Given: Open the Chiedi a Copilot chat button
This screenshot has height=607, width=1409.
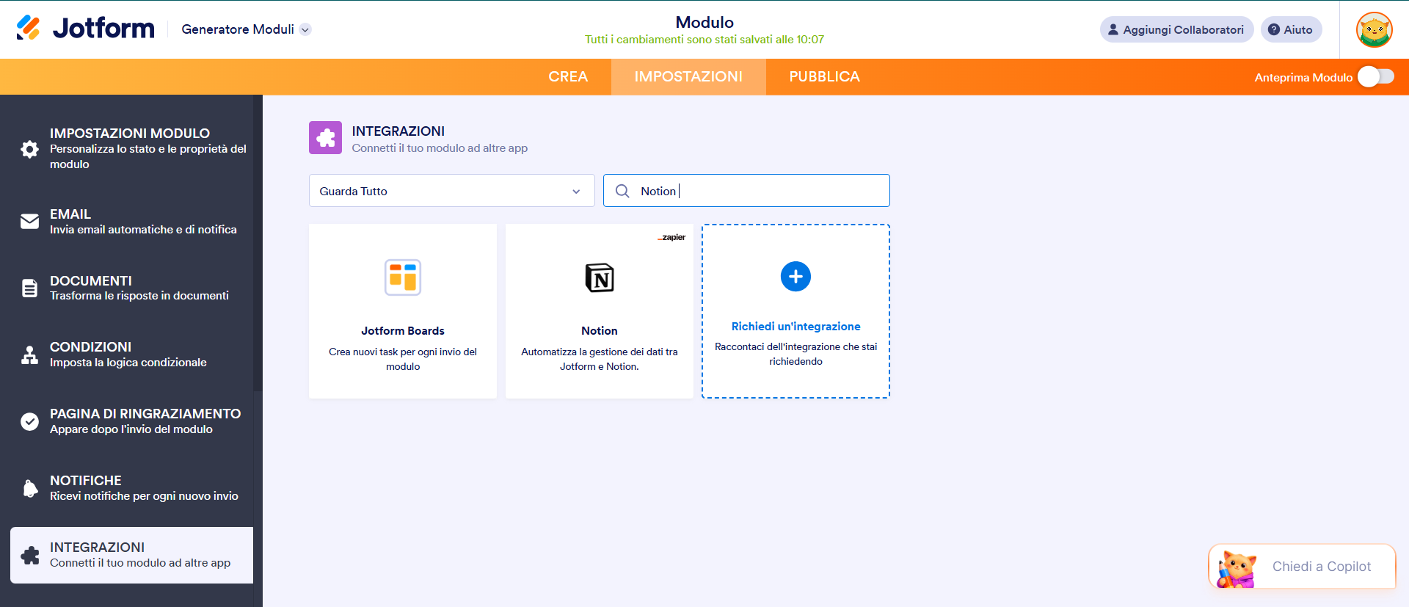Looking at the screenshot, I should (1302, 566).
